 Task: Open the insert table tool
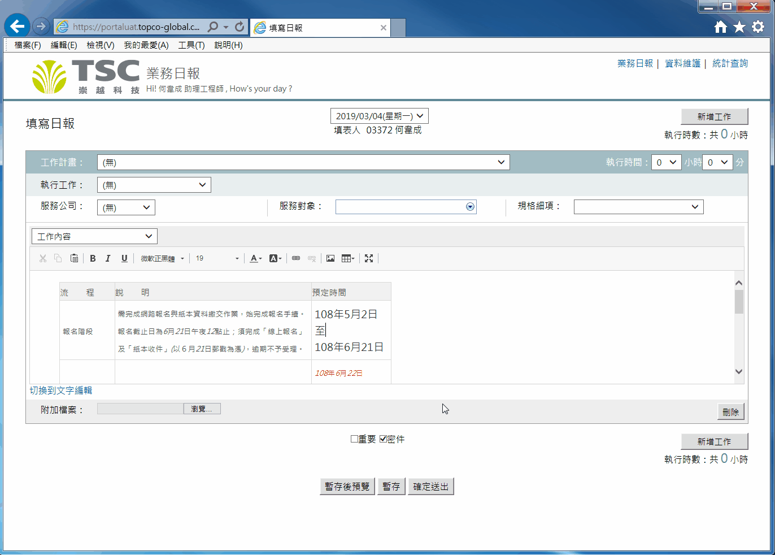(347, 258)
